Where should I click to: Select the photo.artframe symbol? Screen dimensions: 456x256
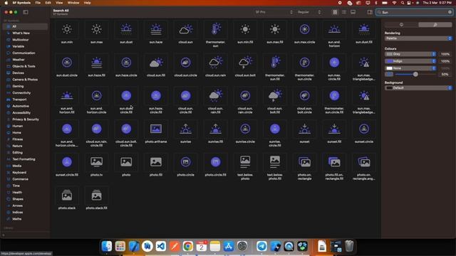(156, 129)
